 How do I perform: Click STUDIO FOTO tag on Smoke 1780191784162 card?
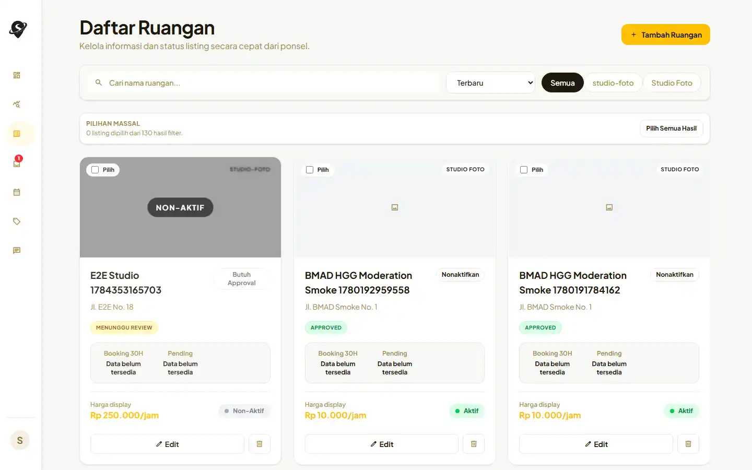coord(679,169)
